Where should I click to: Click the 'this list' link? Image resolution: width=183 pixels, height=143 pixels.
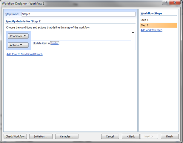pyautogui.click(x=55, y=43)
